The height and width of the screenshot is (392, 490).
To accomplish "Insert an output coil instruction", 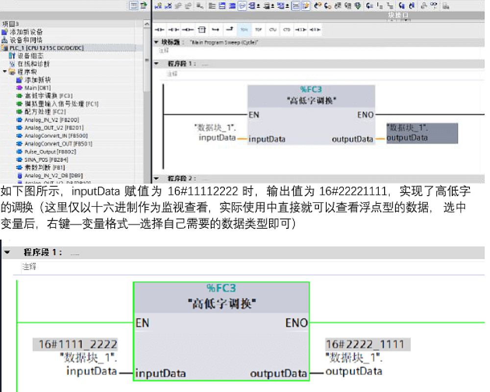I will click(187, 30).
